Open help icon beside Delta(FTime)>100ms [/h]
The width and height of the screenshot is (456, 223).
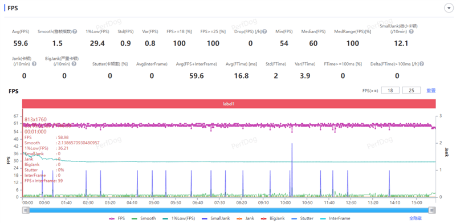pos(422,64)
